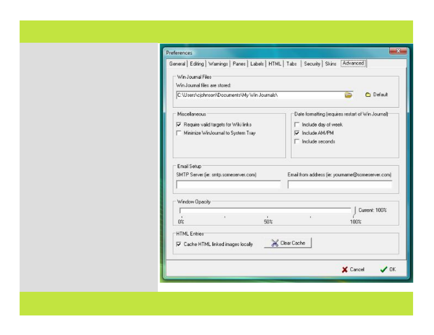
Task: Click the 'Current: 100%' opacity text
Action: 373,210
